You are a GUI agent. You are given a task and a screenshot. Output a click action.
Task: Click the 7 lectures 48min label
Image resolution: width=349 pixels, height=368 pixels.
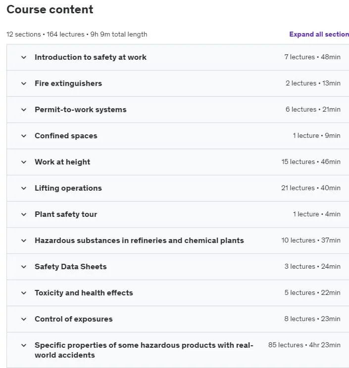coord(312,57)
